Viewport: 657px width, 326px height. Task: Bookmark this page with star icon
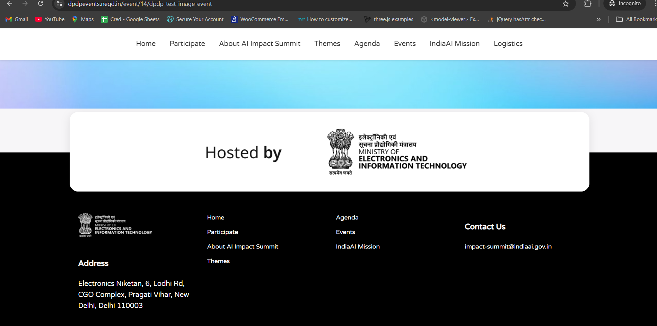point(566,4)
